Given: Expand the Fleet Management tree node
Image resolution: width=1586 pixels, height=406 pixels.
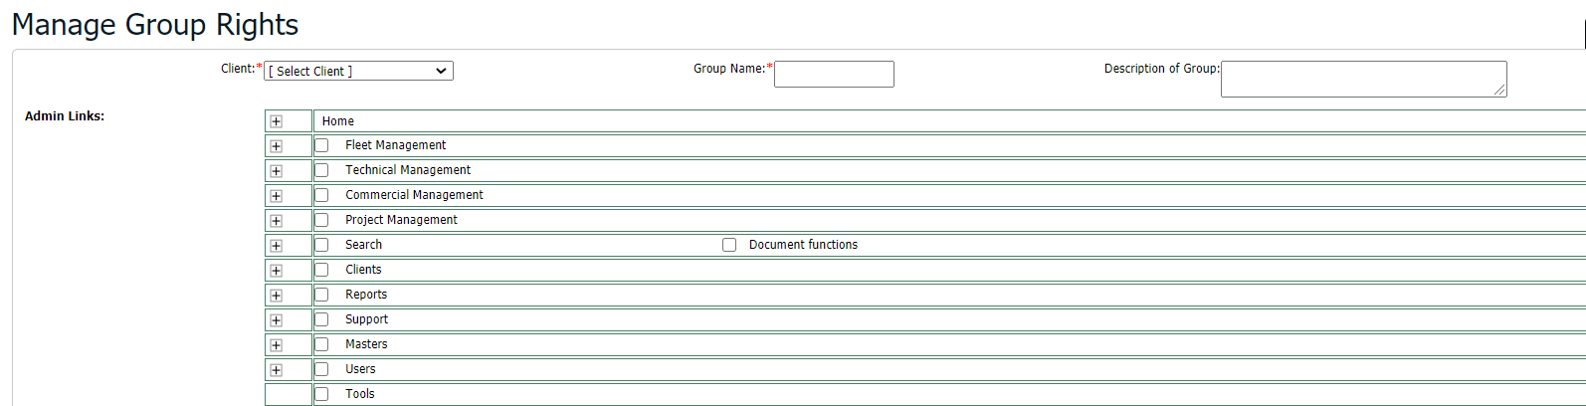Looking at the screenshot, I should [276, 146].
